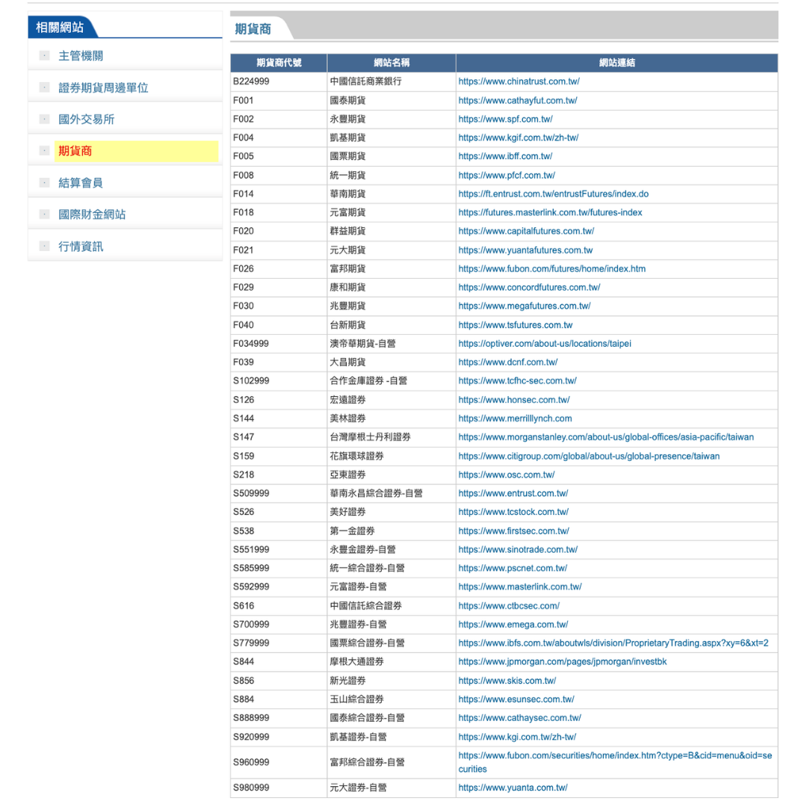Select the B224999 code cell
This screenshot has width=807, height=807.
click(279, 81)
